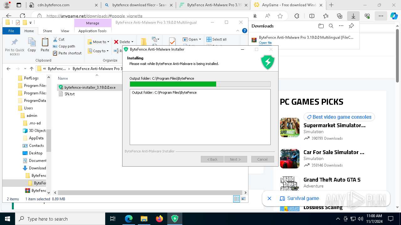
Task: Open the Application Tools tab
Action: click(92, 31)
